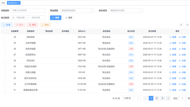Click the 2026-07-28 17:12:36 time cell
Image resolution: width=190 pixels, height=107 pixels.
pos(152,84)
